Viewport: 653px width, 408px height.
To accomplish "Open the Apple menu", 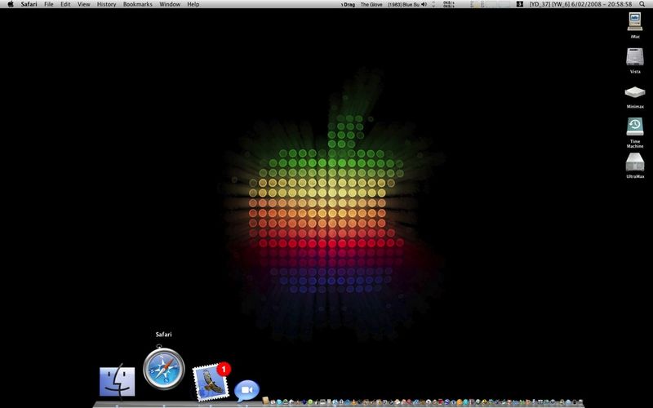I will pos(11,4).
